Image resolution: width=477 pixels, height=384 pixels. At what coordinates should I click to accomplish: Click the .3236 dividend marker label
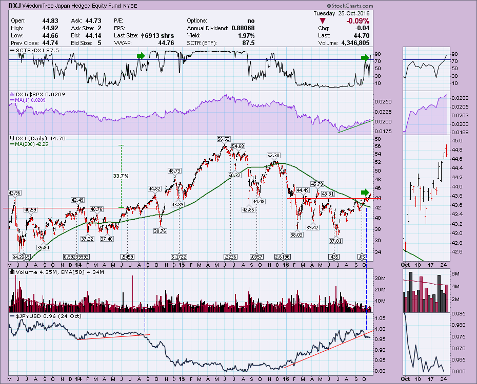click(x=230, y=257)
